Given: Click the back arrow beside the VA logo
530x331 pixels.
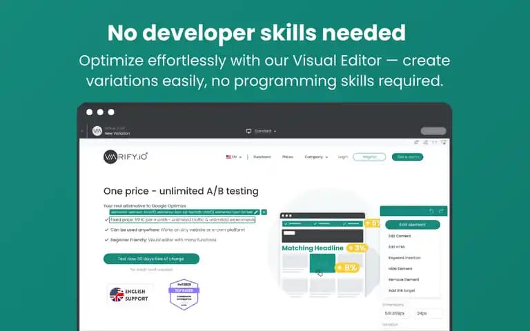Looking at the screenshot, I should (82, 131).
